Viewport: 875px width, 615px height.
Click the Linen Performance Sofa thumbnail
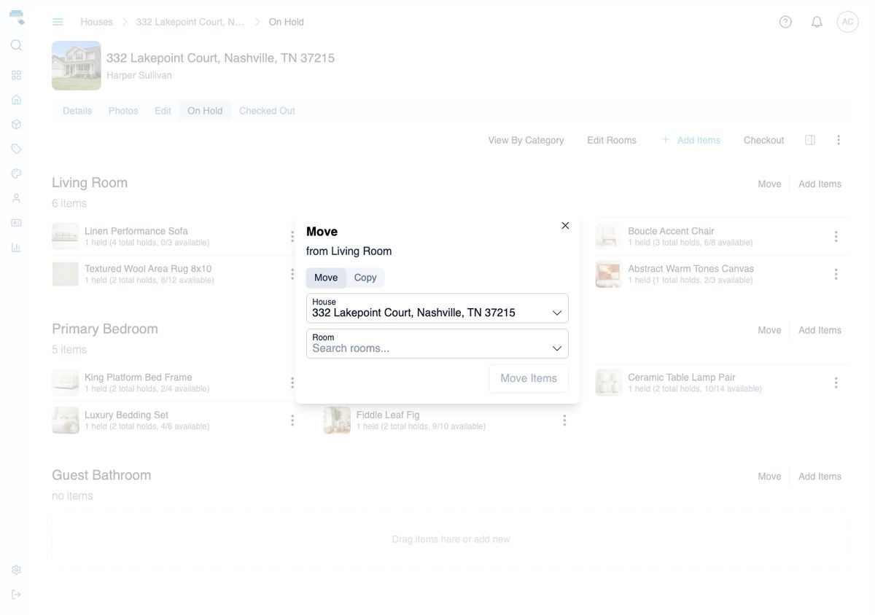[x=66, y=237]
